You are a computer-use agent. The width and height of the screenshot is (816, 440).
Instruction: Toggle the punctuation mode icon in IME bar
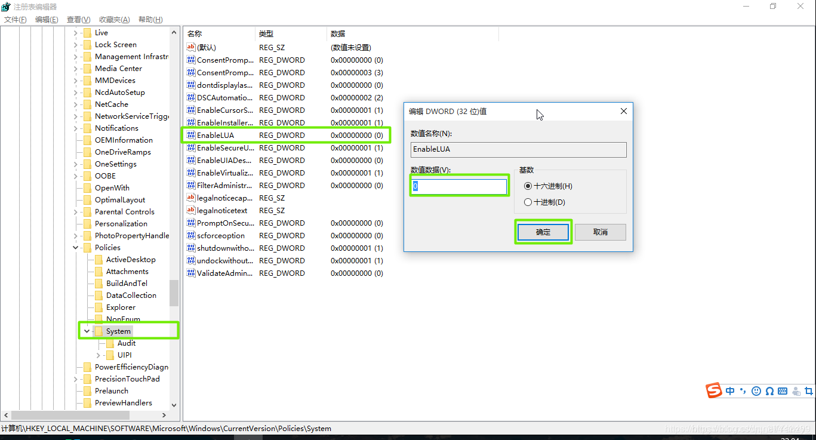(x=743, y=391)
